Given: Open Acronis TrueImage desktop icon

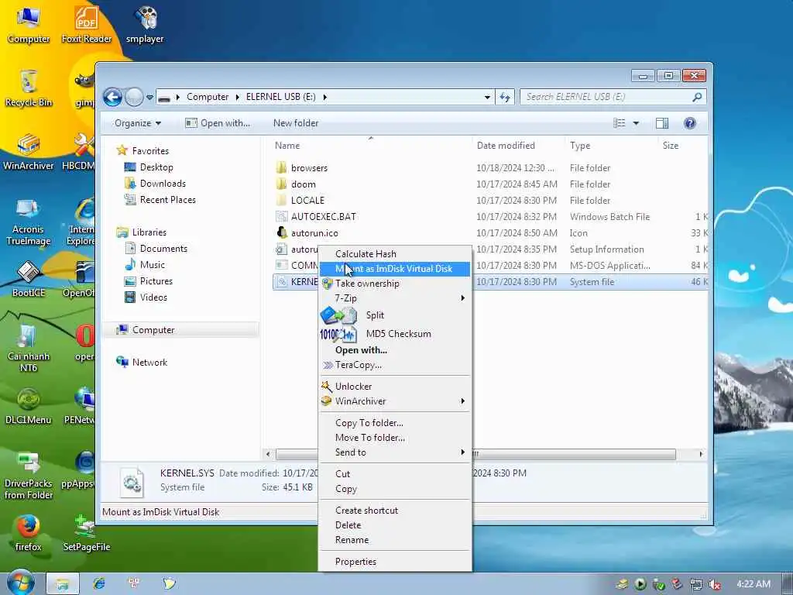Looking at the screenshot, I should 29,222.
